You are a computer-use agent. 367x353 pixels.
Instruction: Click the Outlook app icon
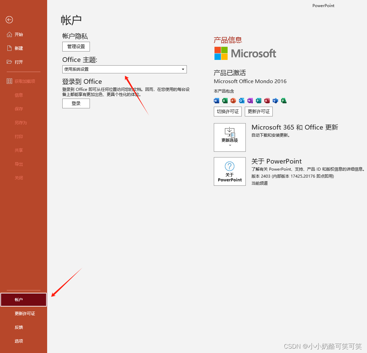click(241, 101)
